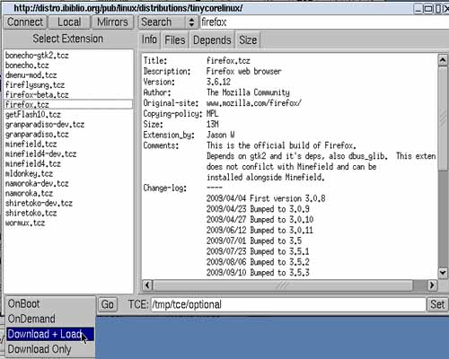Image resolution: width=449 pixels, height=359 pixels.
Task: Click the Go button
Action: coord(108,304)
